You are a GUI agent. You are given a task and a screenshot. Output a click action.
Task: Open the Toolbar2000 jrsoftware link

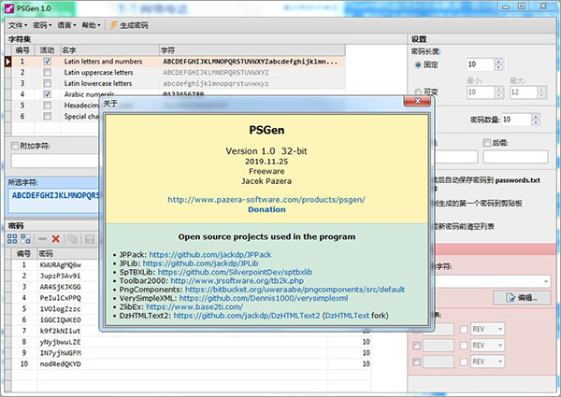pyautogui.click(x=237, y=281)
